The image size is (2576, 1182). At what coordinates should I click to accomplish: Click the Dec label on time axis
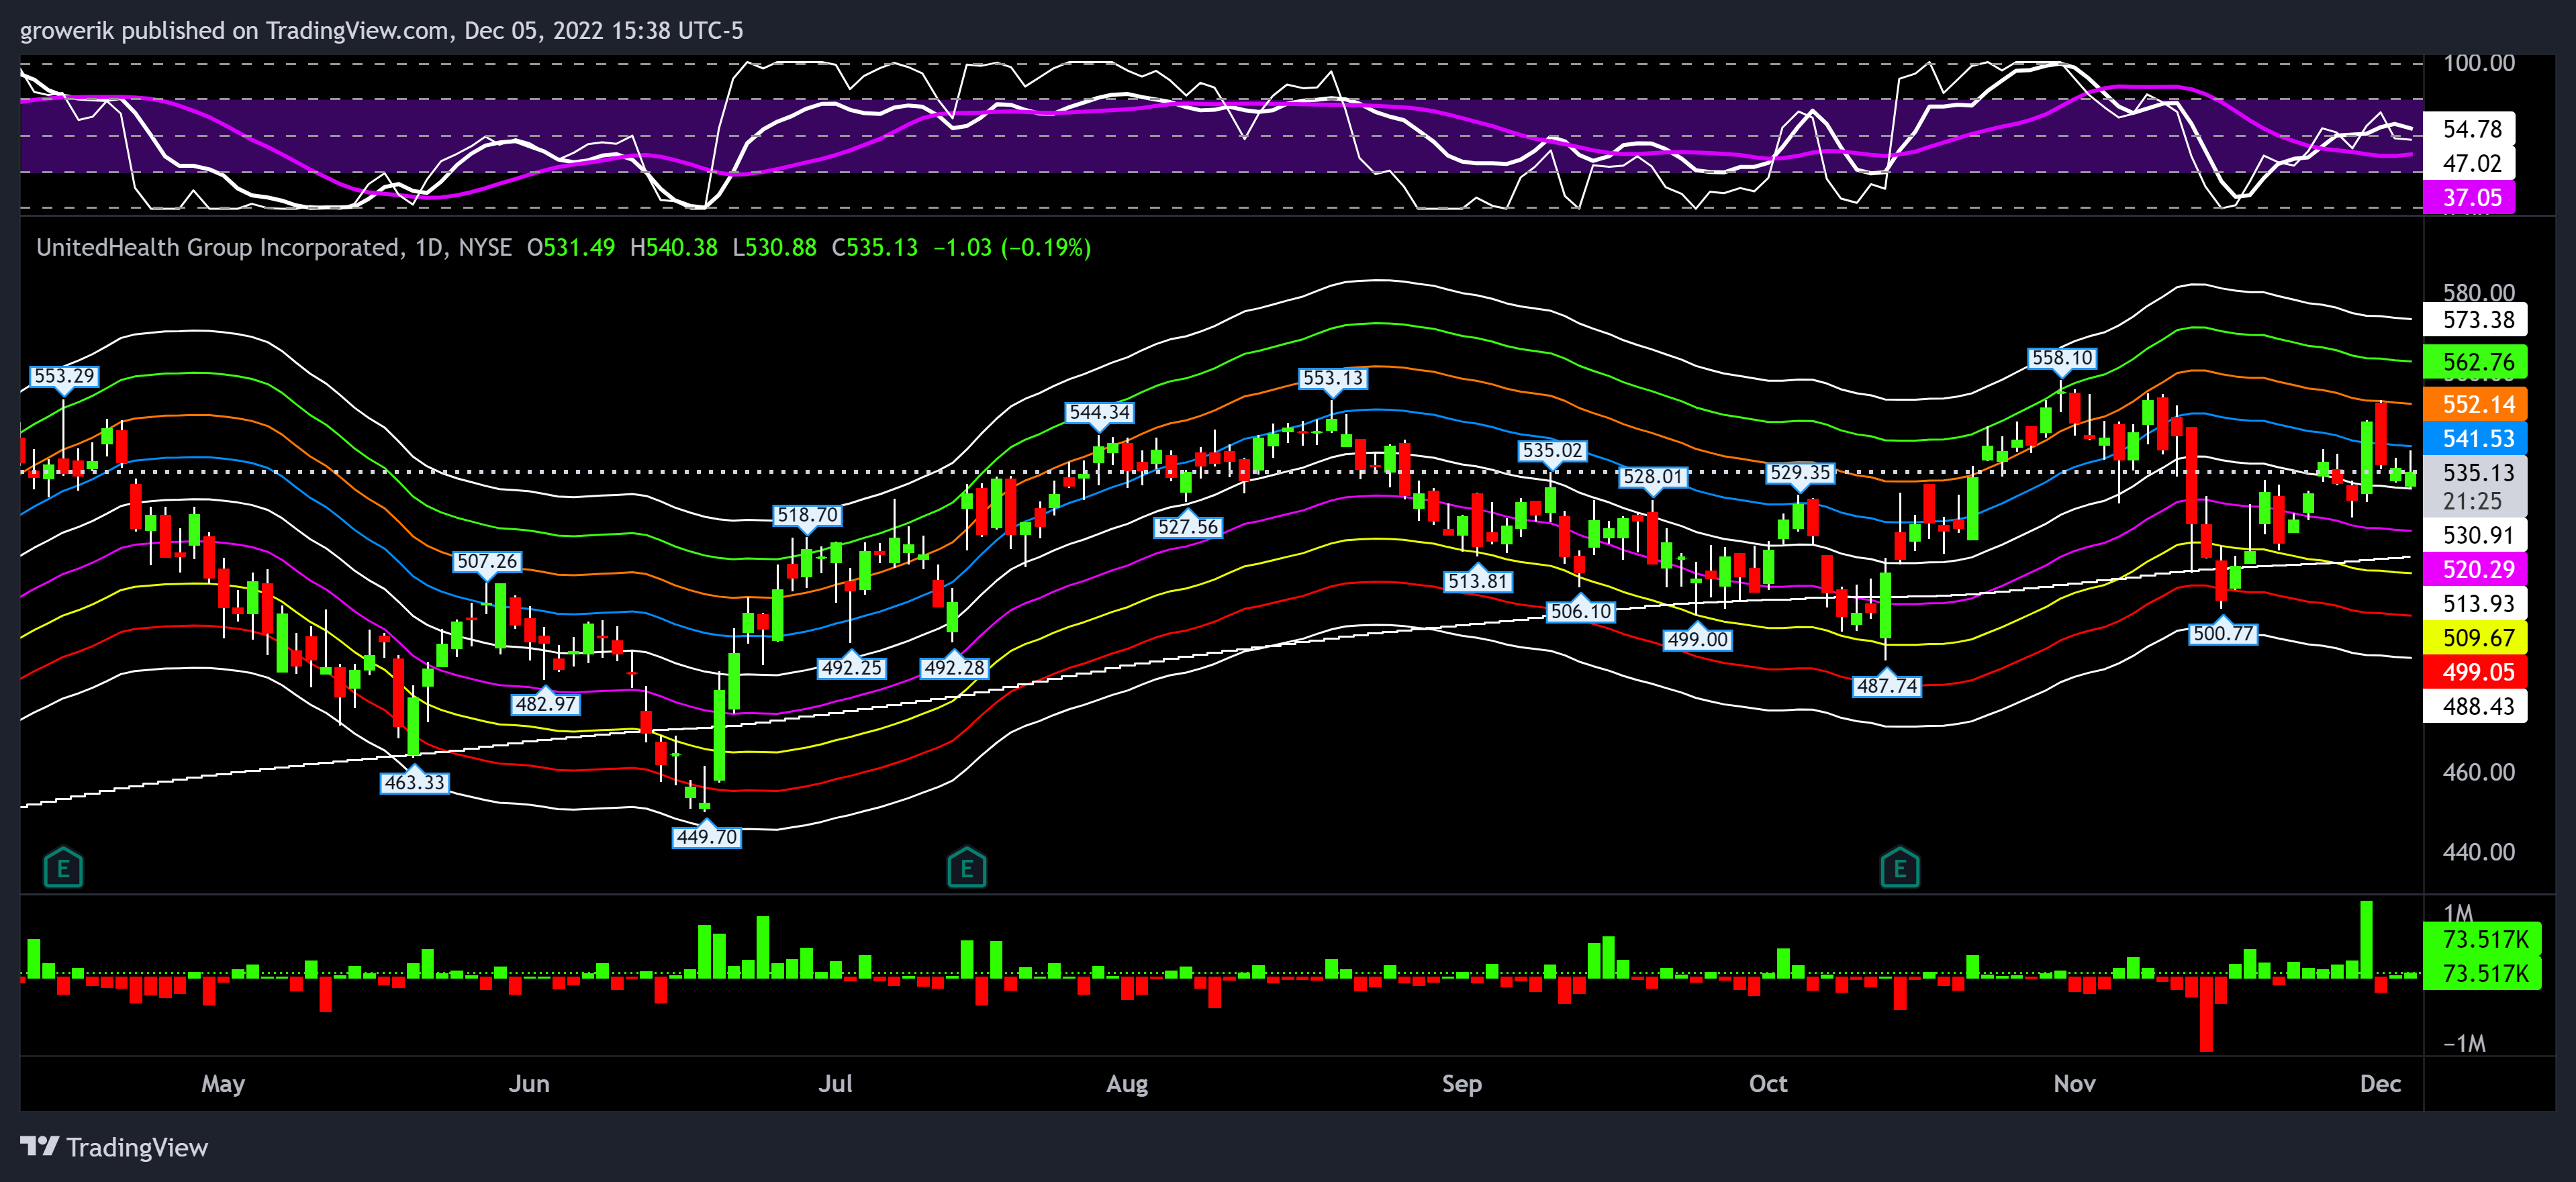tap(2380, 1084)
